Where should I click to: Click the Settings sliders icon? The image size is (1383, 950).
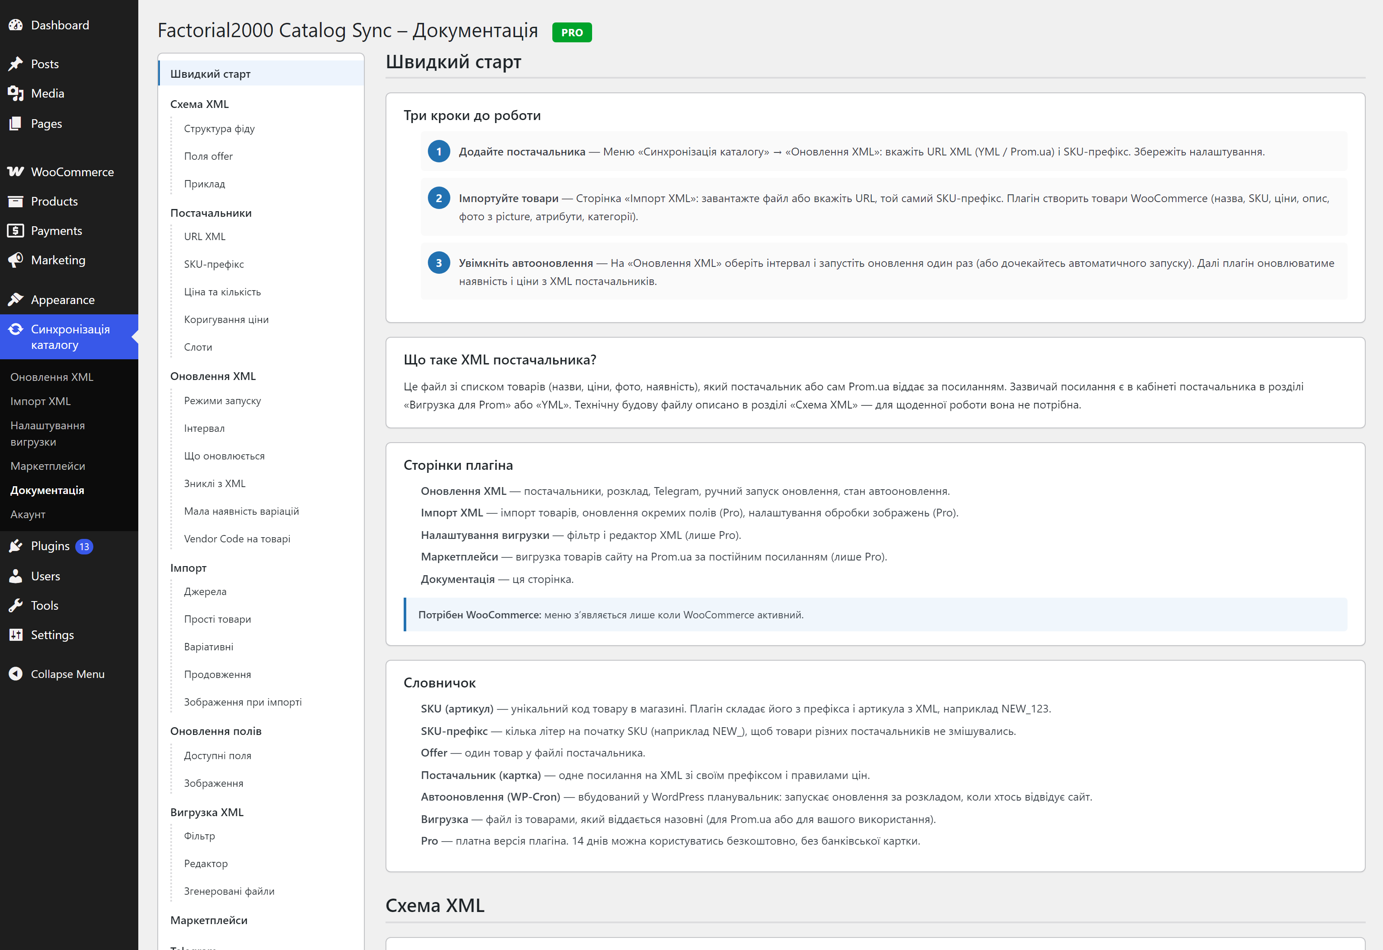(x=16, y=635)
